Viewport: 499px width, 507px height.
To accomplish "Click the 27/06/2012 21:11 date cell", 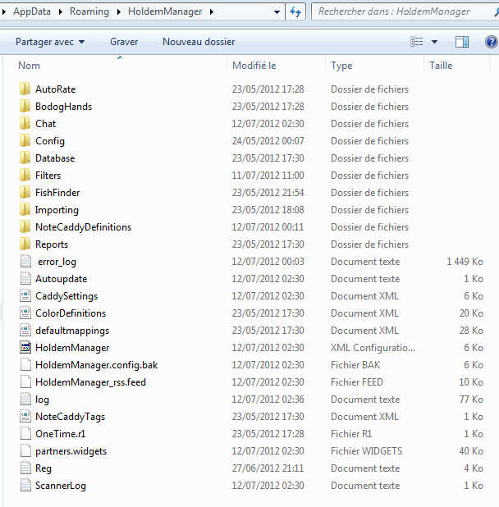I will click(268, 468).
